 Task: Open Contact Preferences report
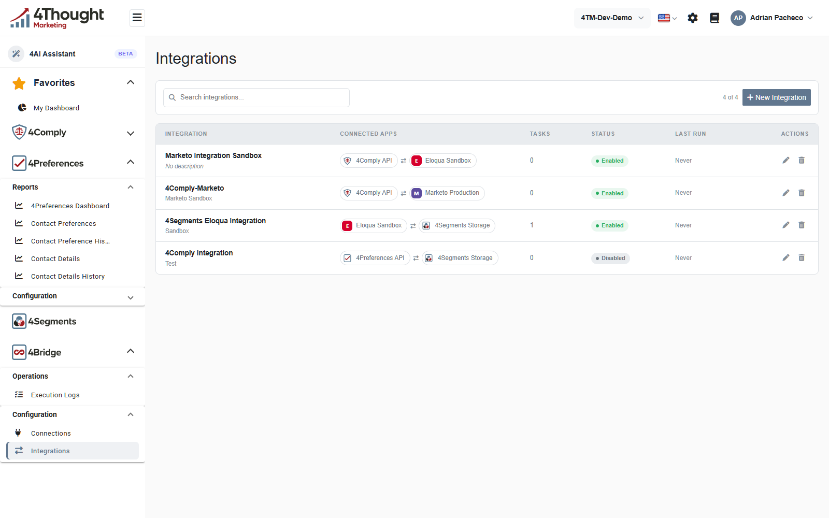tap(64, 223)
